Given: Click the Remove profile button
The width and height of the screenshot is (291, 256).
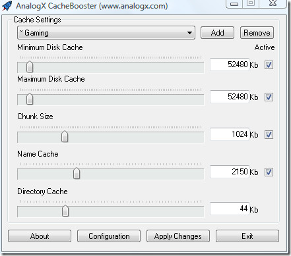Looking at the screenshot, I should 257,33.
